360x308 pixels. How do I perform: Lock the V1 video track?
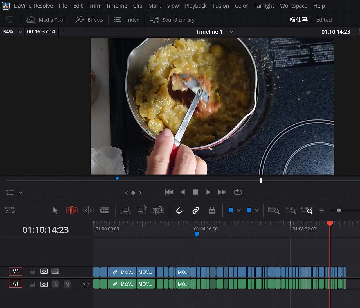33,271
